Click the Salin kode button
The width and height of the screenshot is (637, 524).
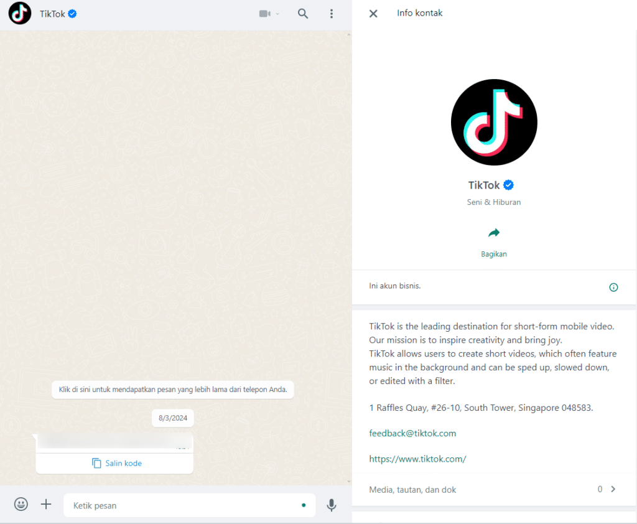[114, 463]
